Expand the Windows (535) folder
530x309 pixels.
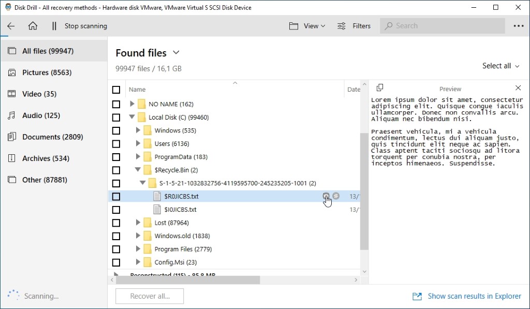(x=138, y=130)
